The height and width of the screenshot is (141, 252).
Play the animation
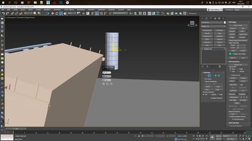click(x=200, y=136)
